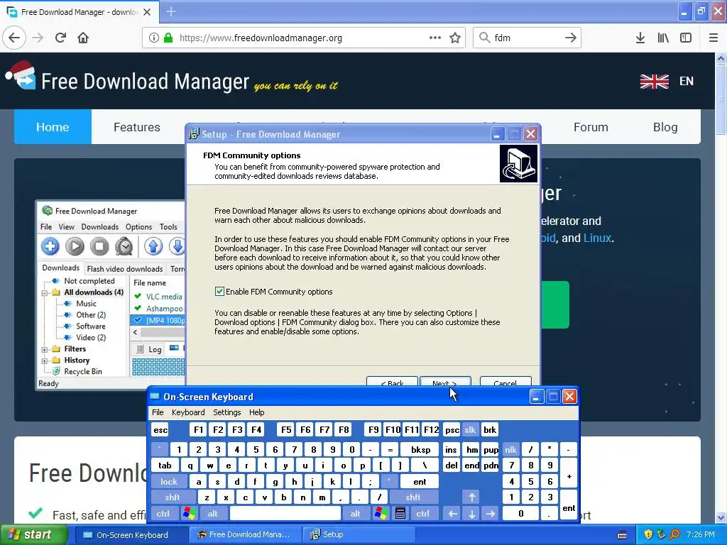Open Firefox downloads panel arrow

pyautogui.click(x=640, y=38)
